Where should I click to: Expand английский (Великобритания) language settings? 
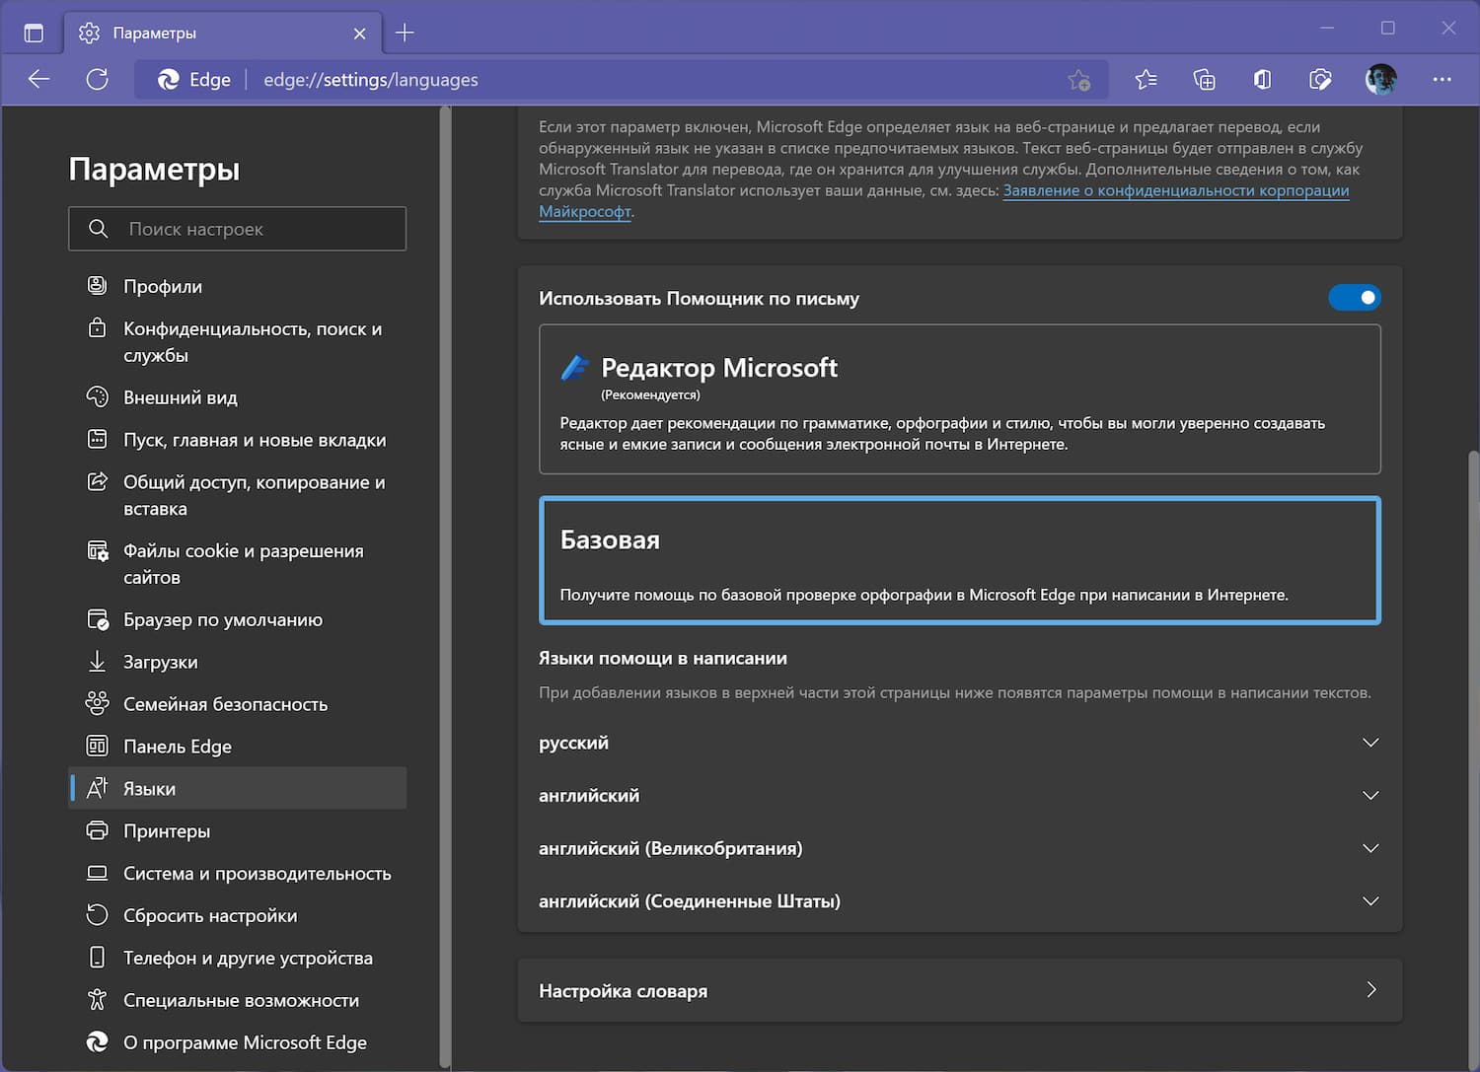(x=1369, y=848)
